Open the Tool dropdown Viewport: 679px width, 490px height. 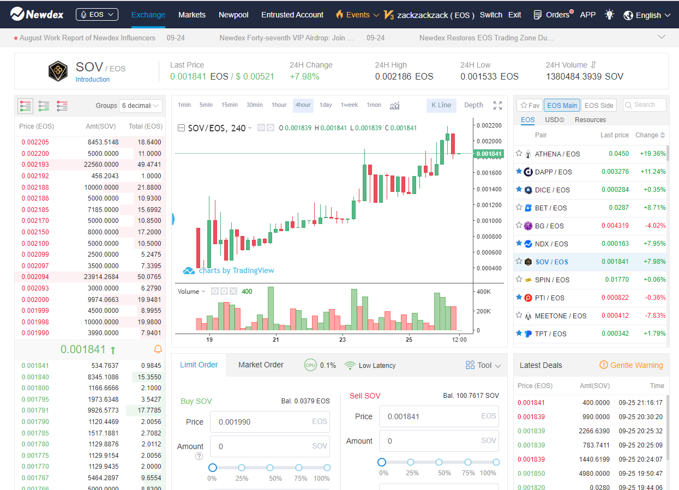point(483,365)
